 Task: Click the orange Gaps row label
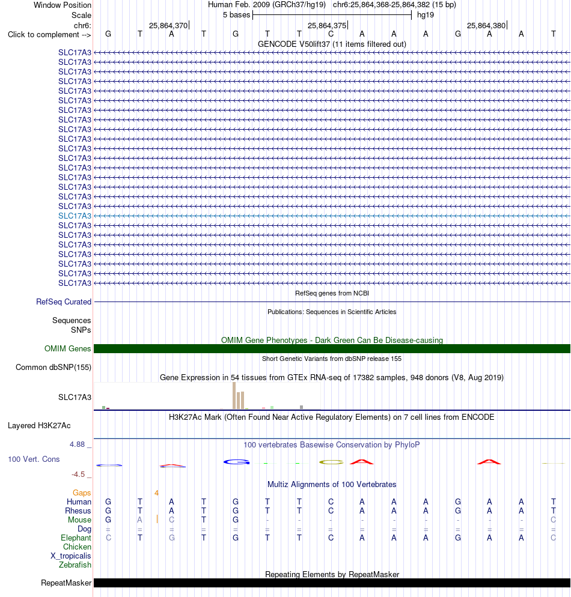pyautogui.click(x=82, y=492)
